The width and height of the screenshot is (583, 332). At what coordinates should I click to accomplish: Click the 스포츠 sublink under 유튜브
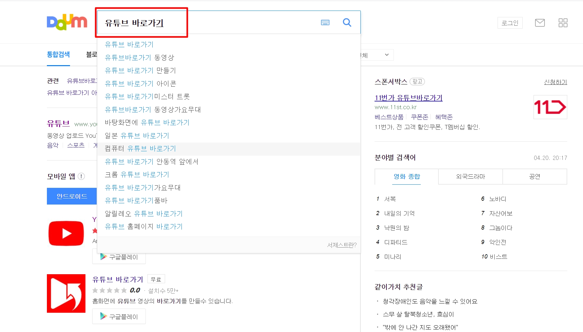click(76, 145)
